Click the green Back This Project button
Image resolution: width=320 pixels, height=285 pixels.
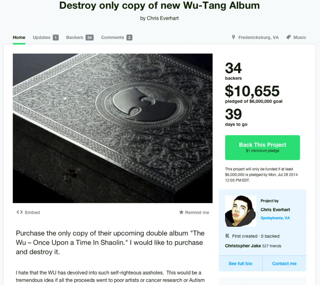(x=262, y=148)
